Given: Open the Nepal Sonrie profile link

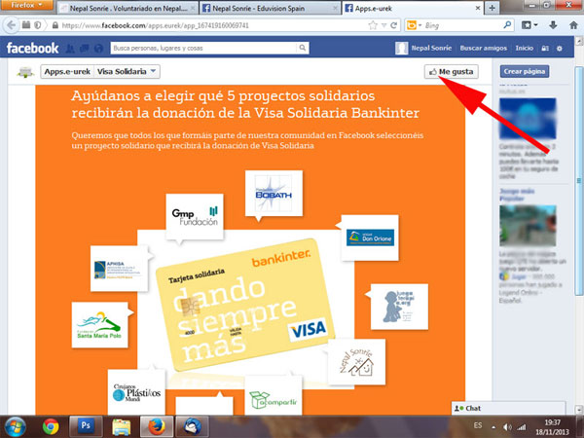Looking at the screenshot, I should (431, 48).
